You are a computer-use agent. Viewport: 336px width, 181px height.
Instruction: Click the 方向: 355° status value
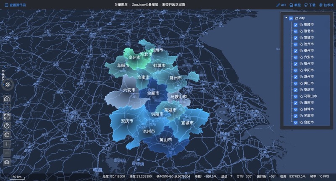pos(244,176)
